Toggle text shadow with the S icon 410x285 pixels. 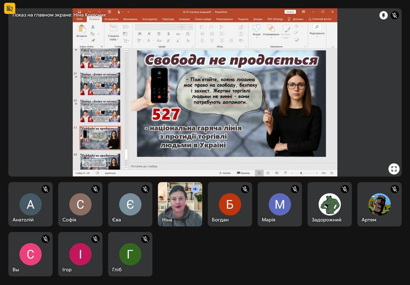click(x=168, y=34)
